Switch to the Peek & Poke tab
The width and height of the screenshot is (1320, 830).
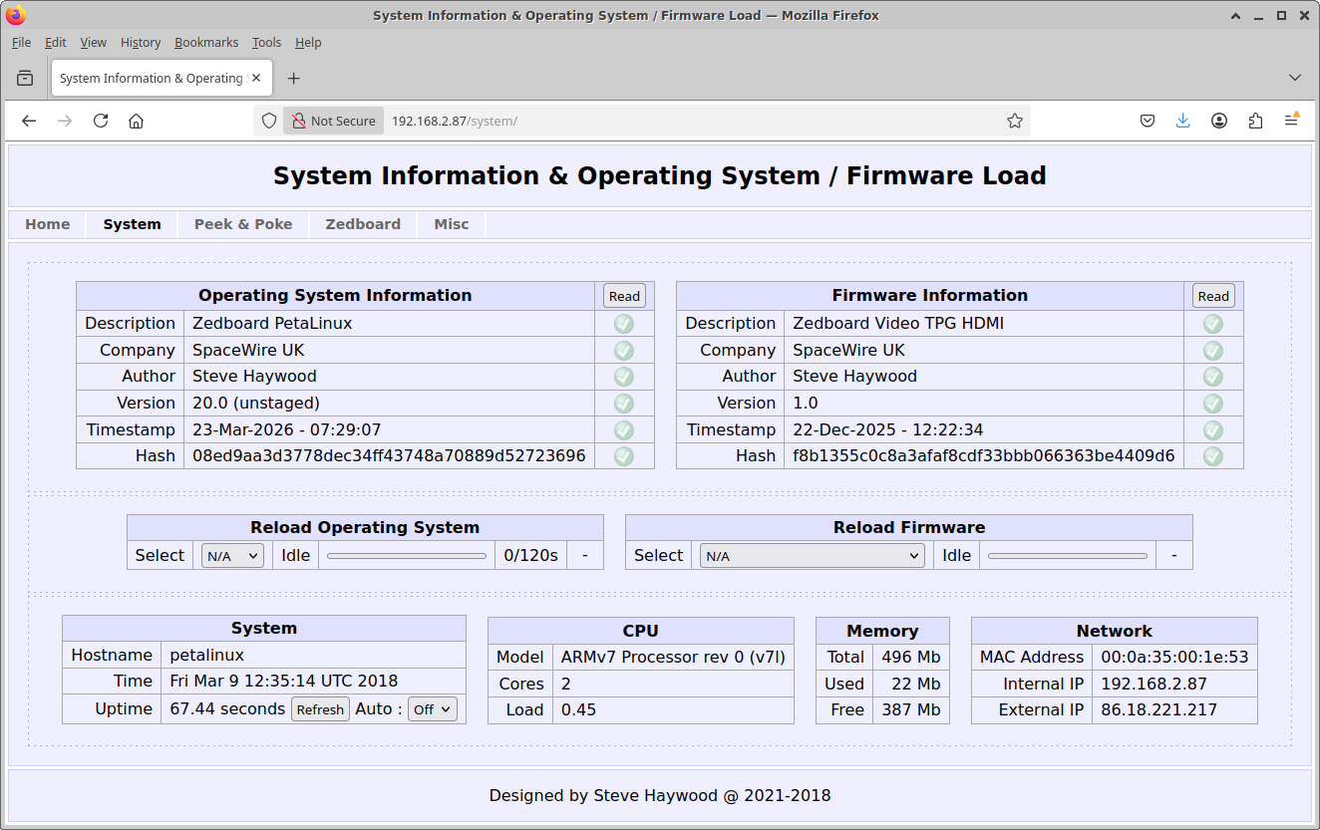click(x=243, y=224)
